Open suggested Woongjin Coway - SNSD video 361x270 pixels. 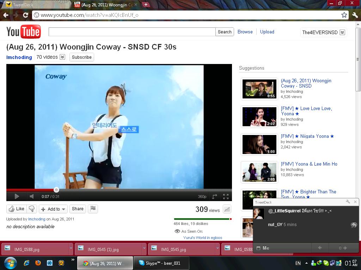pos(306,83)
